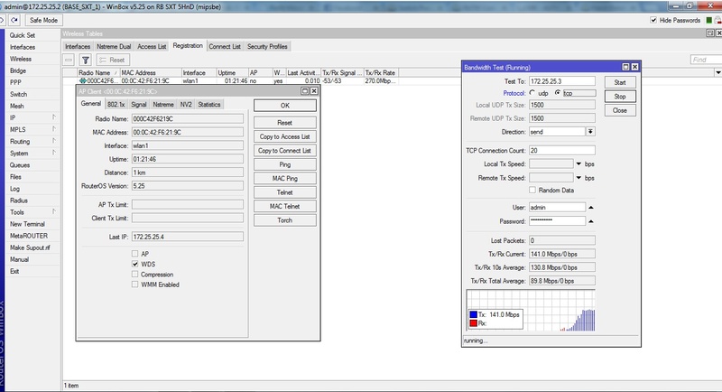Expand the Local Tx Speed dropdown arrow
The image size is (722, 392).
click(579, 163)
